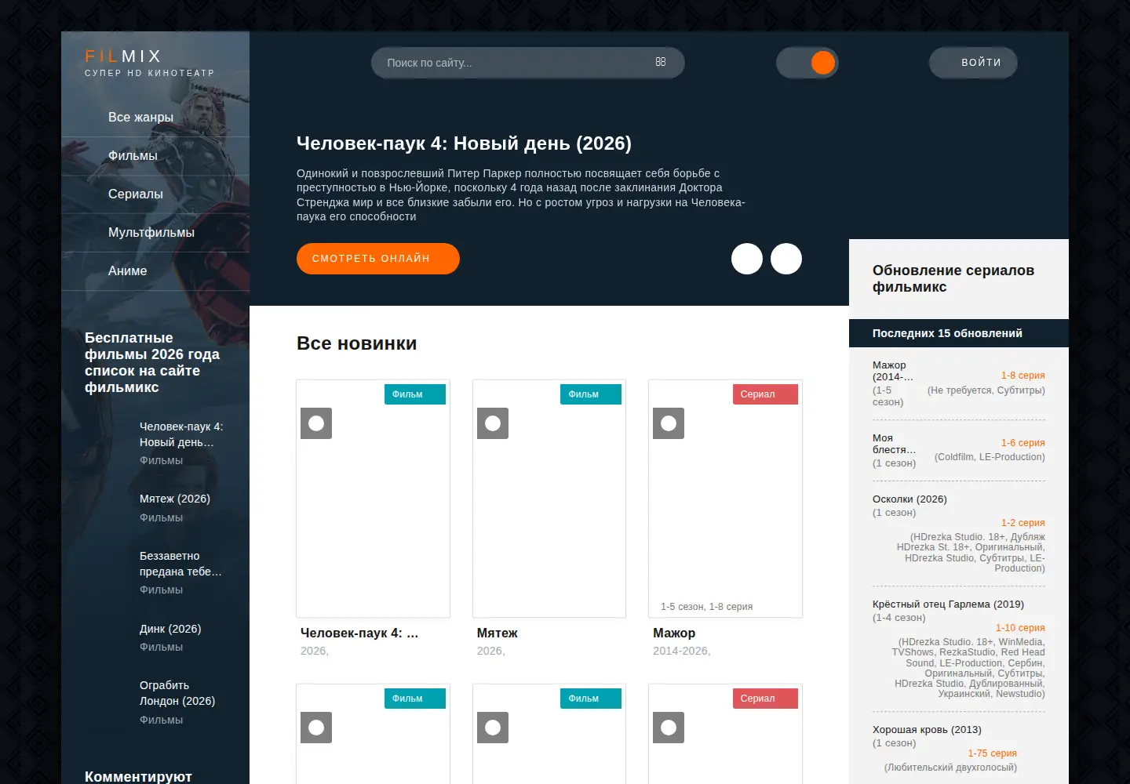Click the 1-2 серия label for Осколки
1130x784 pixels.
(1022, 523)
